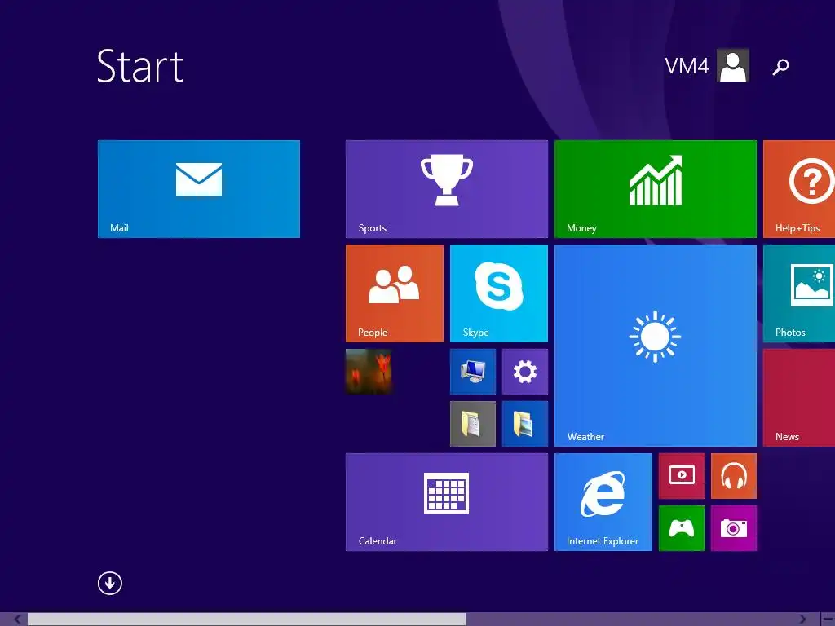Image resolution: width=835 pixels, height=626 pixels.
Task: Click the horizontal scrollbar thumb
Action: [246, 619]
